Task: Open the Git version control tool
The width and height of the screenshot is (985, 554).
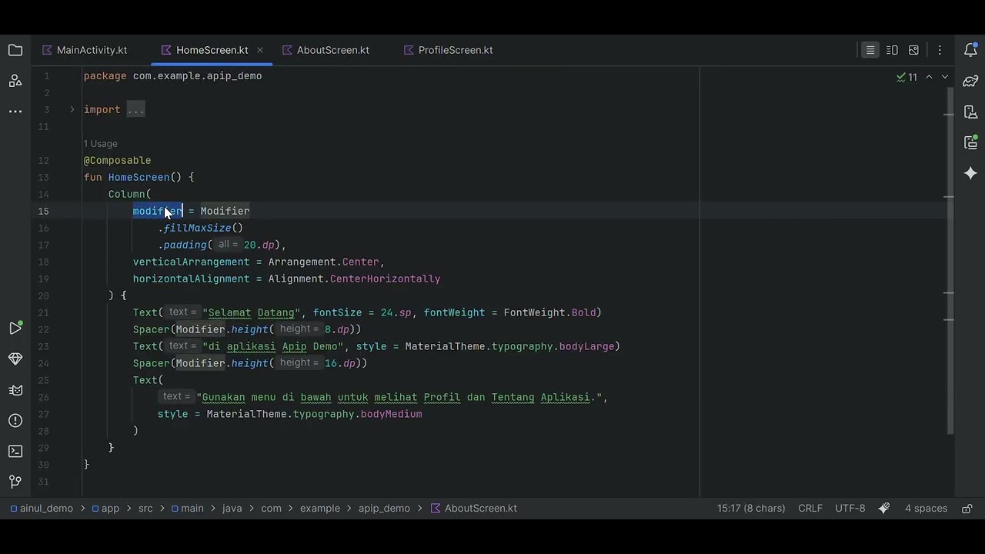Action: click(15, 482)
